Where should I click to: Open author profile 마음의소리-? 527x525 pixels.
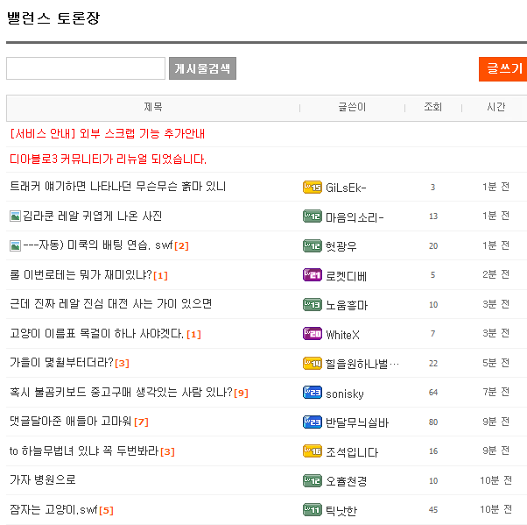[355, 216]
